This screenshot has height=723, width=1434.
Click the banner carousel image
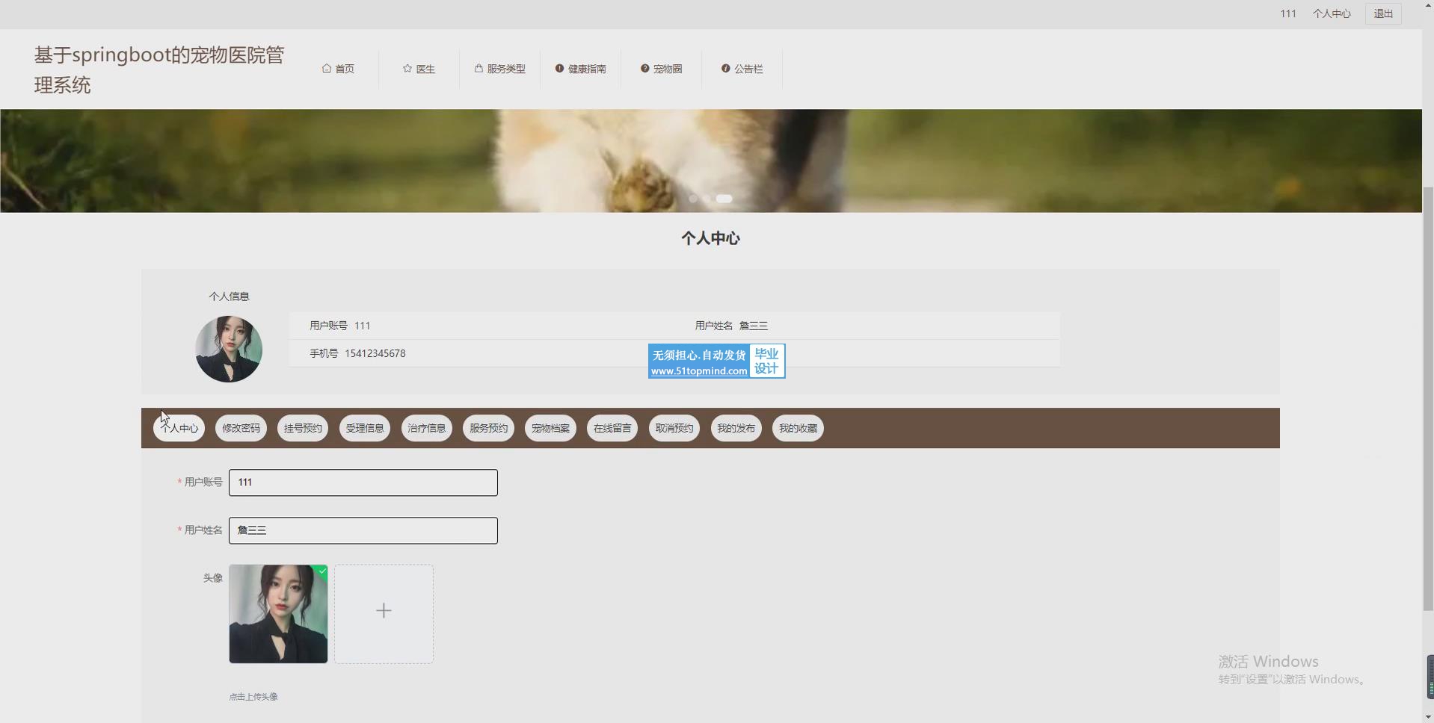[711, 161]
